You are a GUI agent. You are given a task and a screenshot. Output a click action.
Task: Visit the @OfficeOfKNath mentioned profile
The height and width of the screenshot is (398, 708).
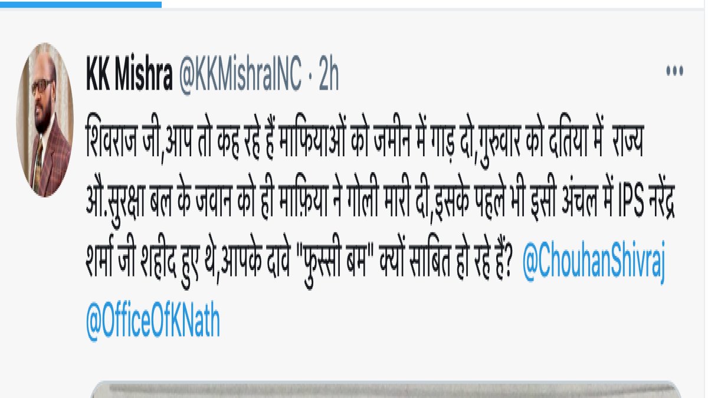click(153, 323)
